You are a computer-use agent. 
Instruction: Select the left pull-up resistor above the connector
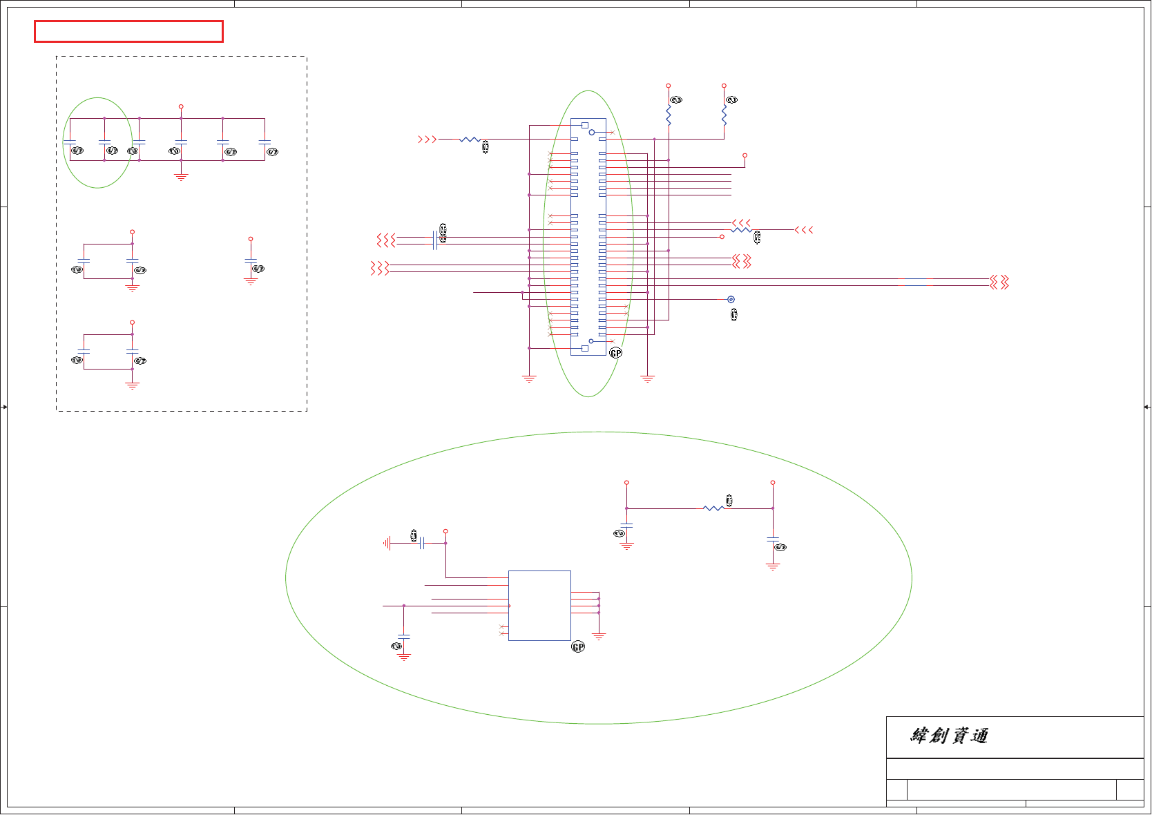click(x=669, y=115)
